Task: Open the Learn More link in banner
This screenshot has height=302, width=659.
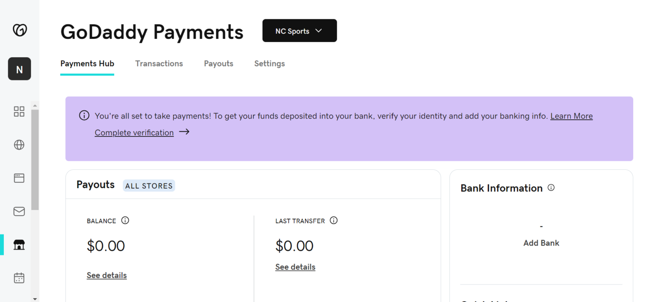Action: (x=571, y=116)
